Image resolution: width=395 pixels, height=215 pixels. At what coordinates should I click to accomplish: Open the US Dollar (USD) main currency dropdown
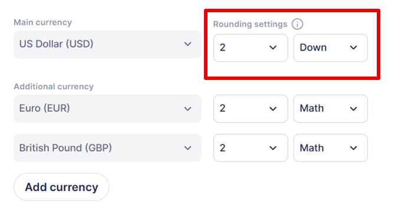click(x=107, y=44)
